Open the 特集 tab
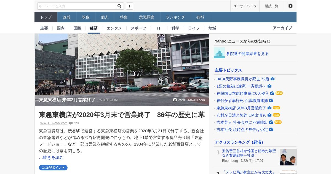 (x=124, y=17)
